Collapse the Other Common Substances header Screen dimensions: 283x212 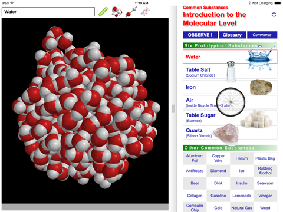(x=230, y=148)
